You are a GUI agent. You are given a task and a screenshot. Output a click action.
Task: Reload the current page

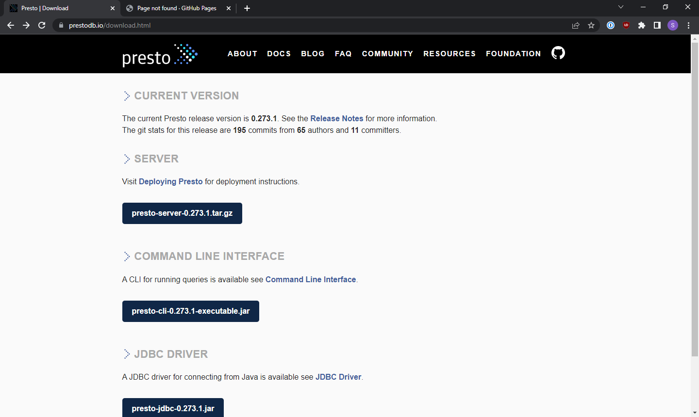[41, 25]
